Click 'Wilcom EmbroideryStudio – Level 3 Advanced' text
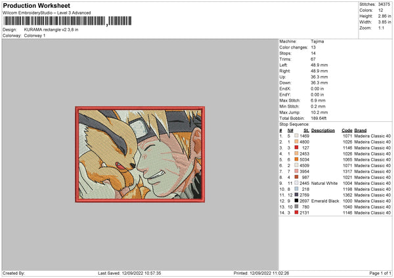This screenshot has width=394, height=278. coord(47,13)
